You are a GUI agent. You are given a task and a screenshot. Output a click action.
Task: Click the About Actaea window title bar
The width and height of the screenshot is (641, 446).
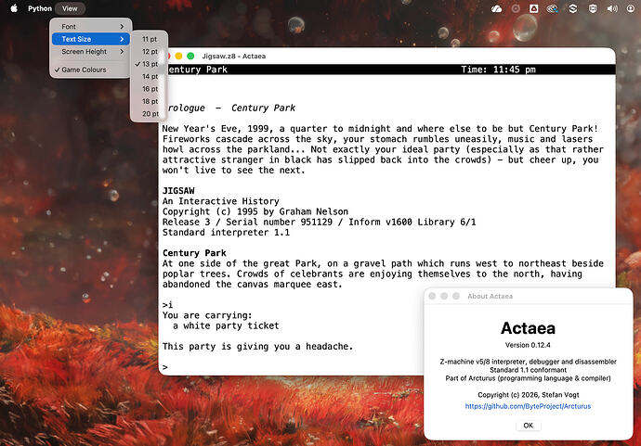coord(529,296)
